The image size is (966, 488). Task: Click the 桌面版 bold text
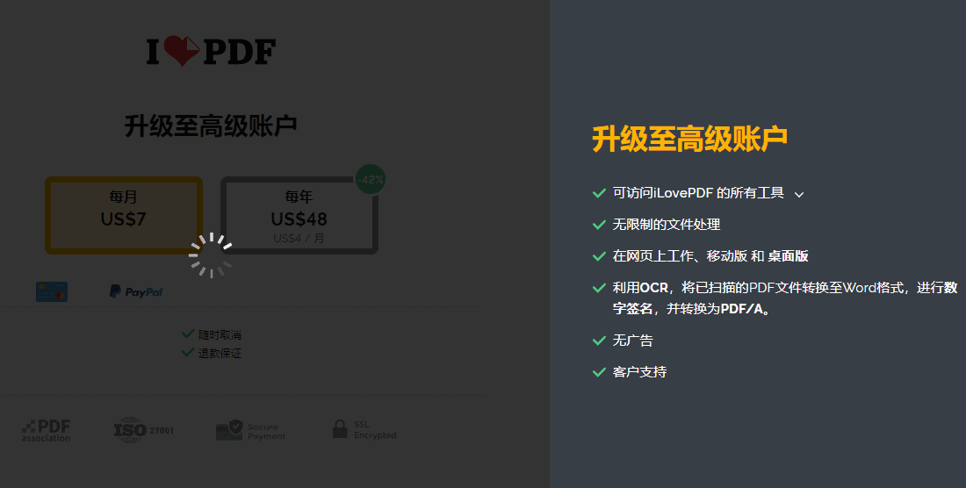[788, 256]
